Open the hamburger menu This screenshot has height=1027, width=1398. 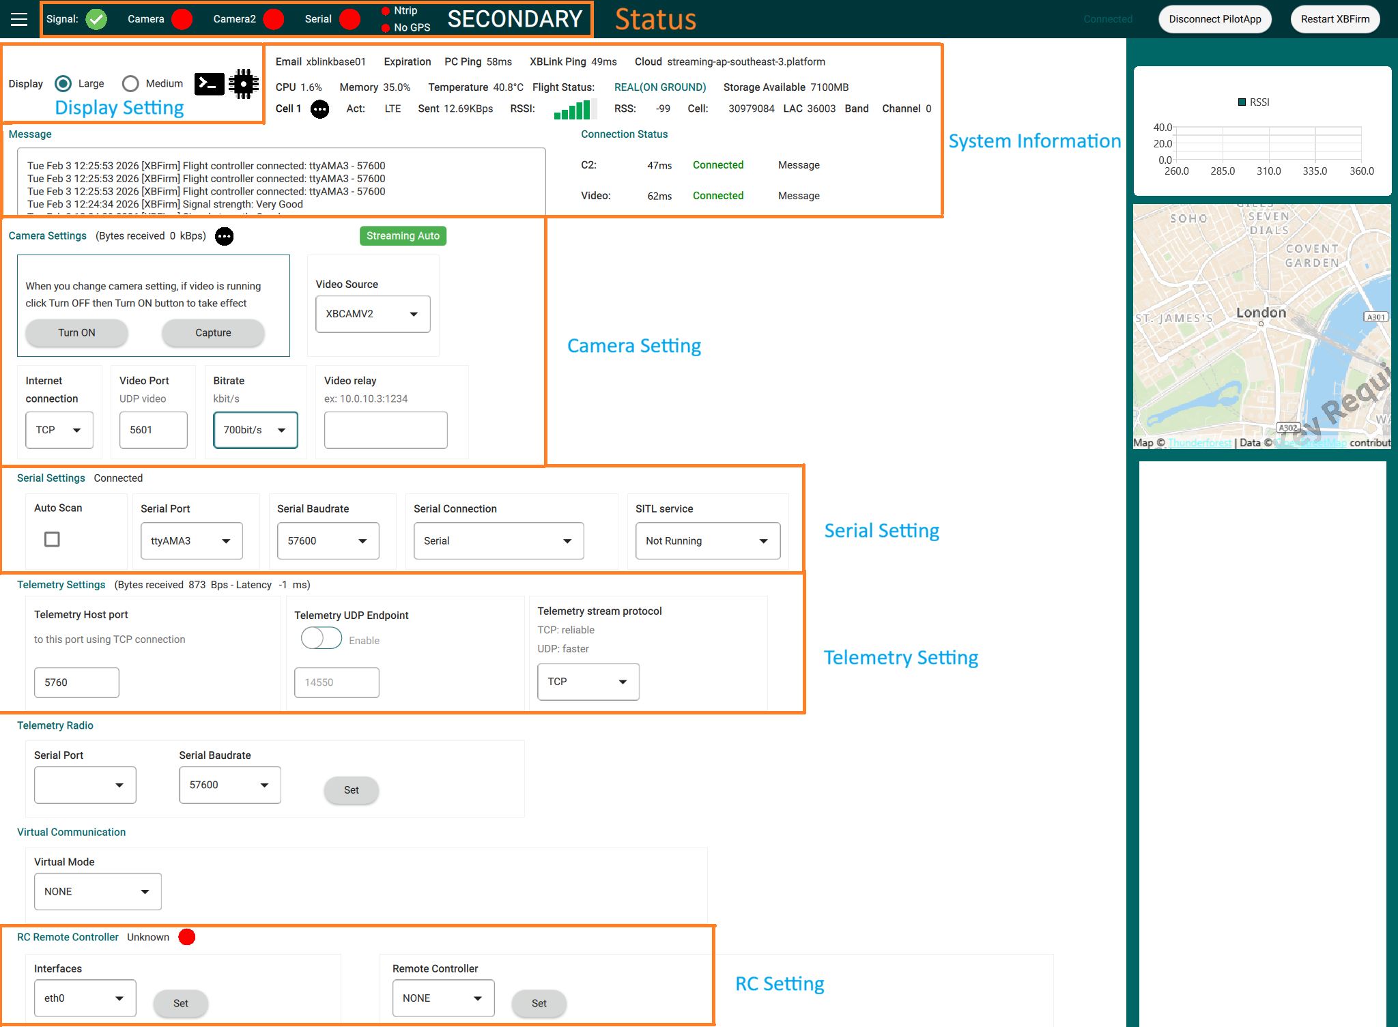click(x=19, y=19)
